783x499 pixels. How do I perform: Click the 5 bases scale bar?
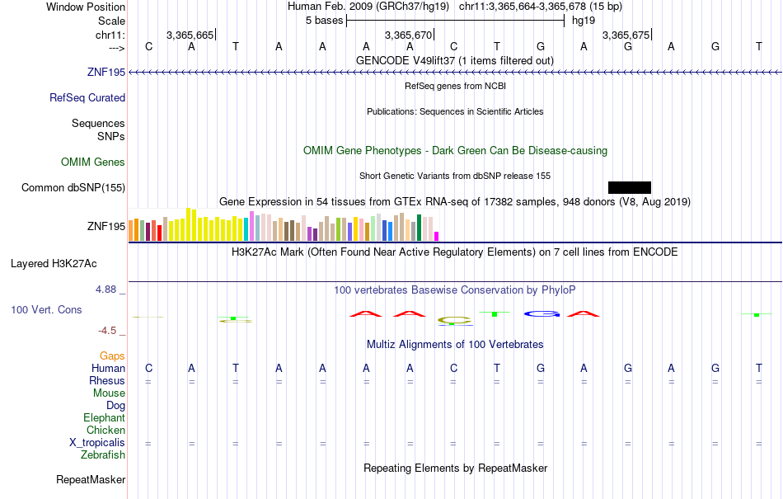pos(456,21)
